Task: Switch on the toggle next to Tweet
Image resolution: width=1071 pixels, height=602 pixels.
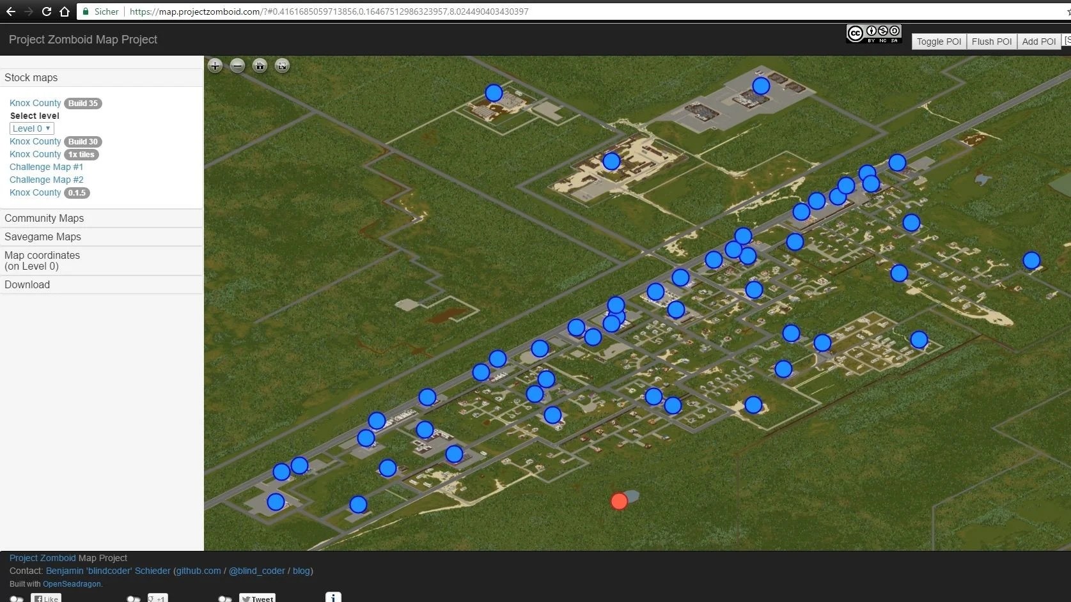Action: pyautogui.click(x=225, y=598)
